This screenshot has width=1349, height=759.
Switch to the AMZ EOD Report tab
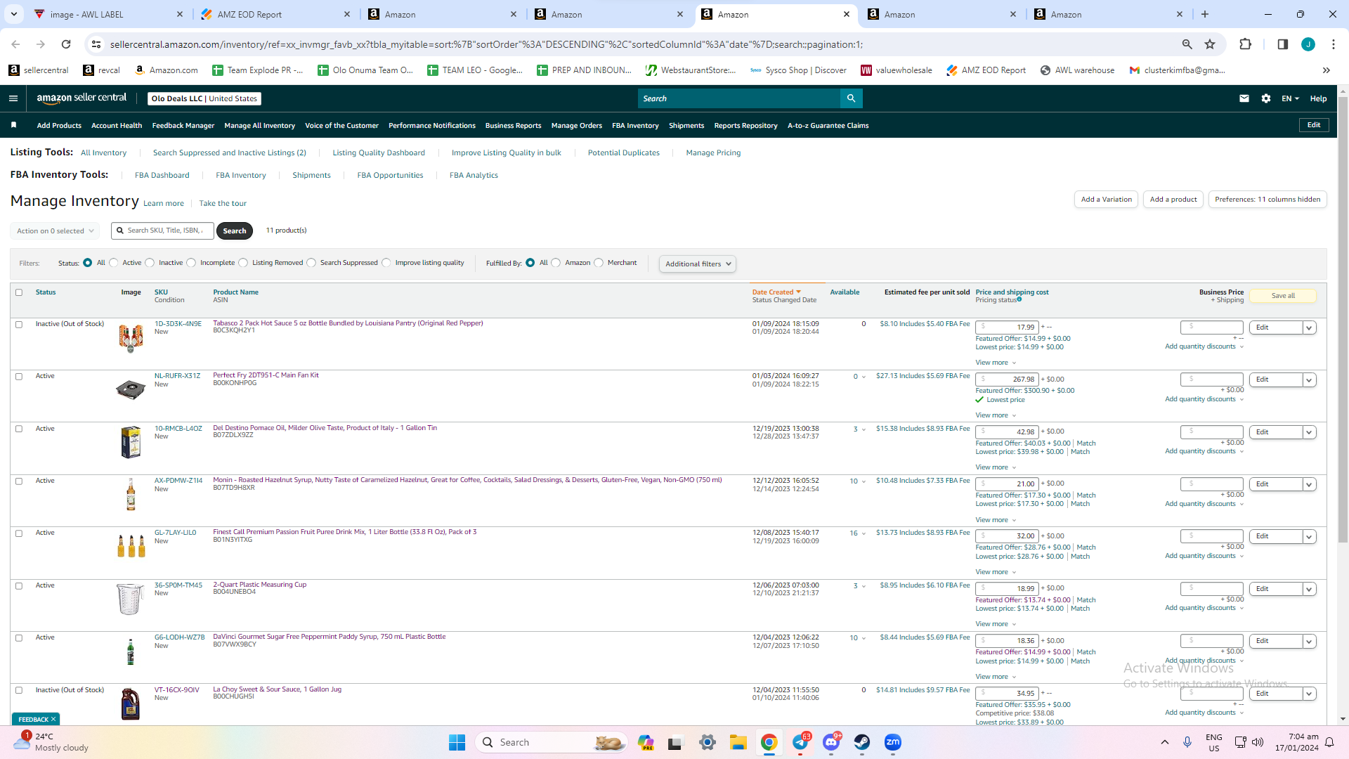click(x=275, y=14)
